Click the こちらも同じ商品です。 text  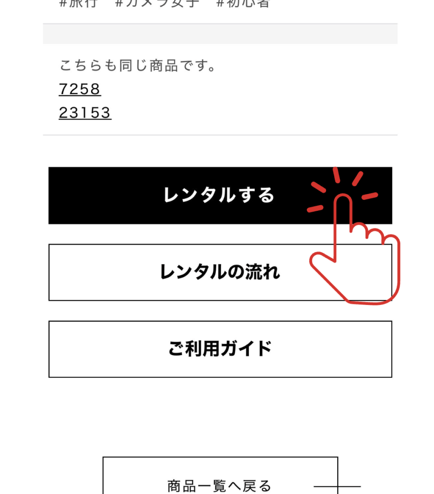137,66
